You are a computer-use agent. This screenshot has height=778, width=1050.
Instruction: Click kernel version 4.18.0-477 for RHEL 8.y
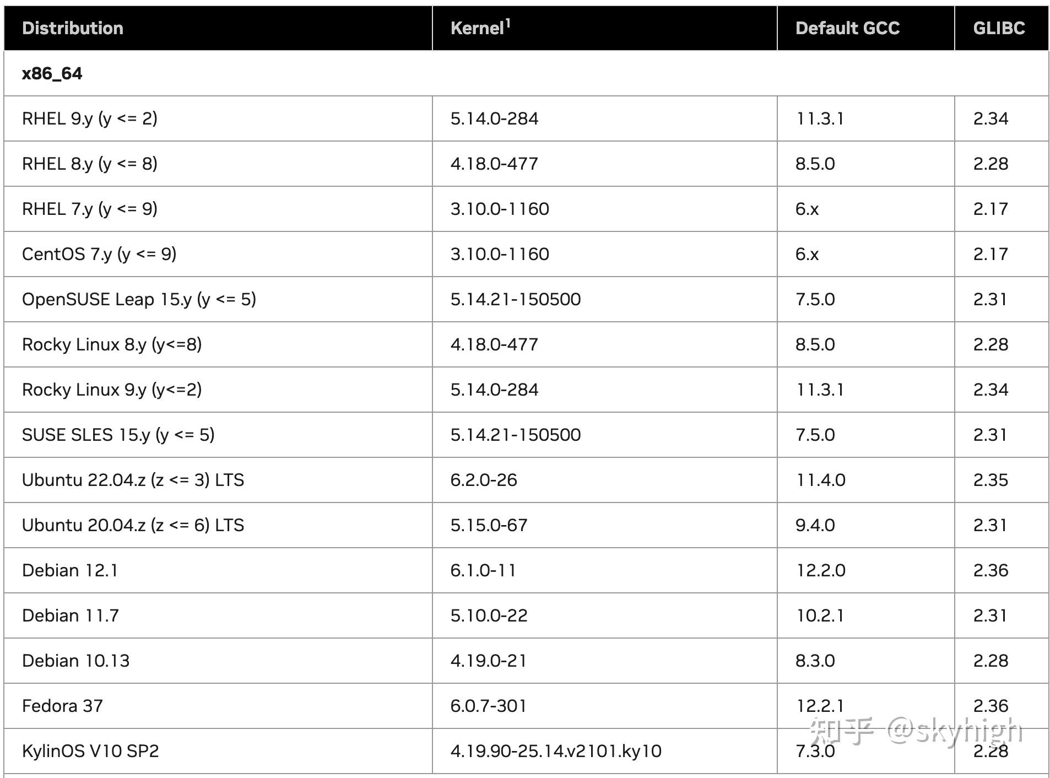click(x=494, y=164)
